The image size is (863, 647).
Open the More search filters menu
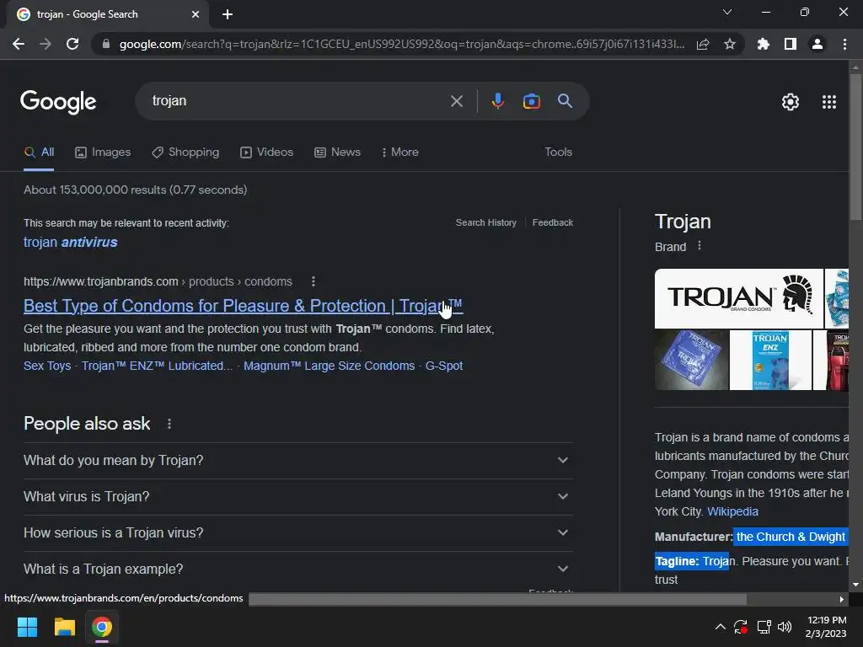tap(399, 152)
